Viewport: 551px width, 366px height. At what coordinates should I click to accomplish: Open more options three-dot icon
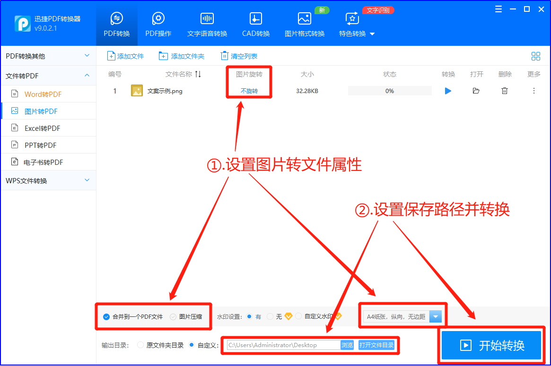534,91
